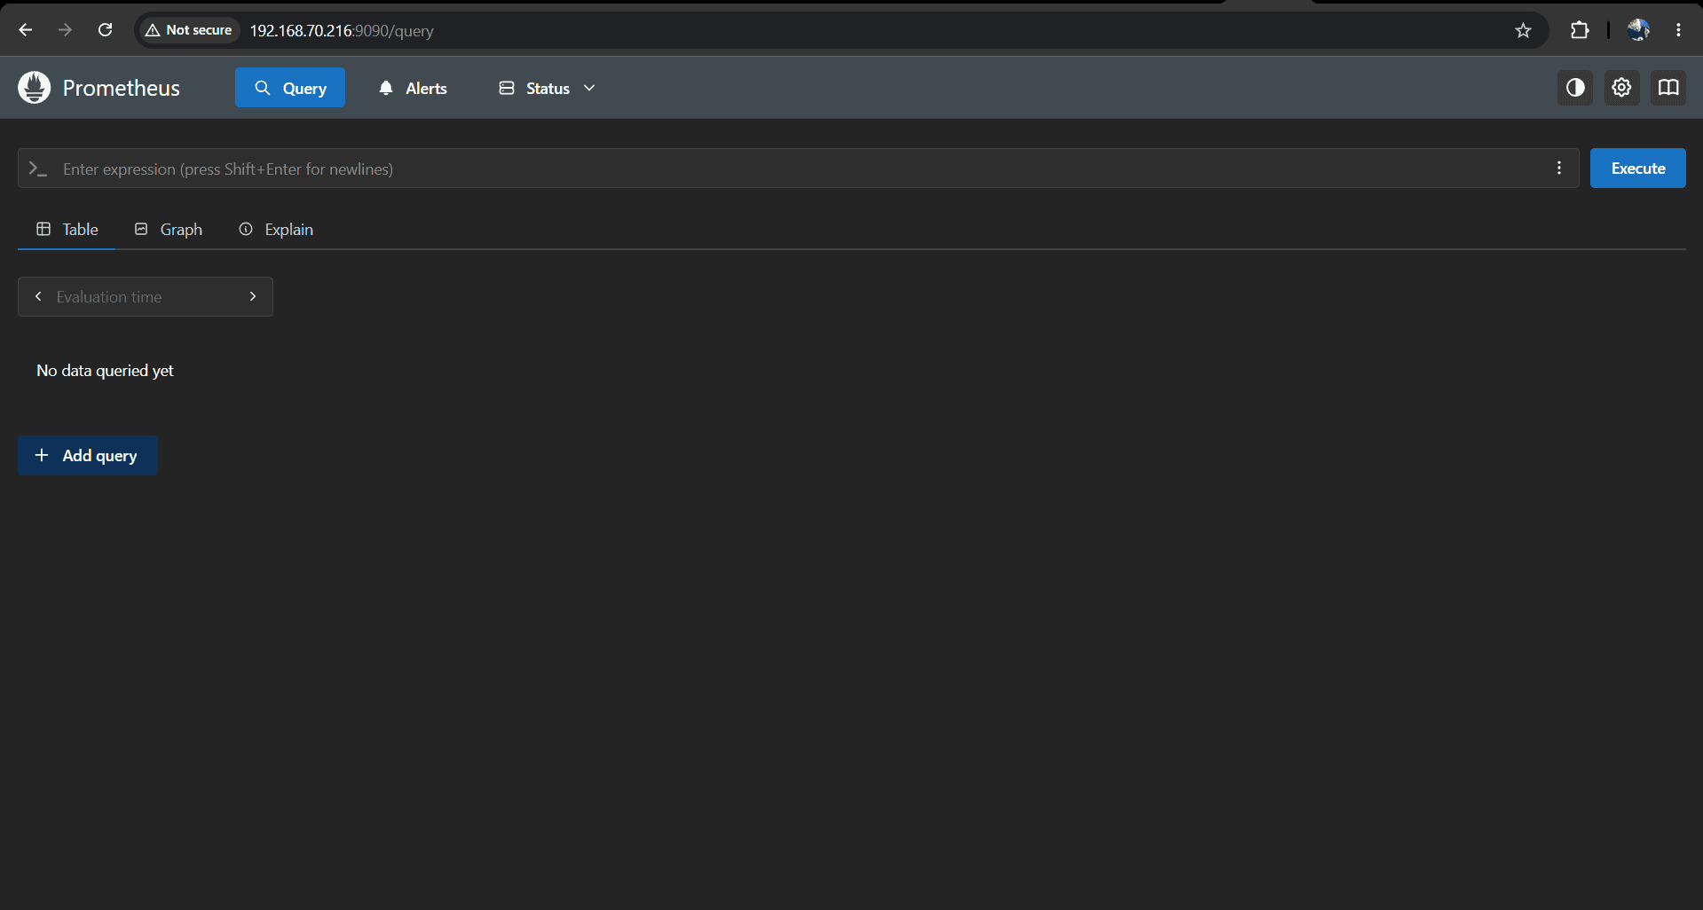The height and width of the screenshot is (910, 1703).
Task: Open the documentation book icon
Action: pos(1668,88)
